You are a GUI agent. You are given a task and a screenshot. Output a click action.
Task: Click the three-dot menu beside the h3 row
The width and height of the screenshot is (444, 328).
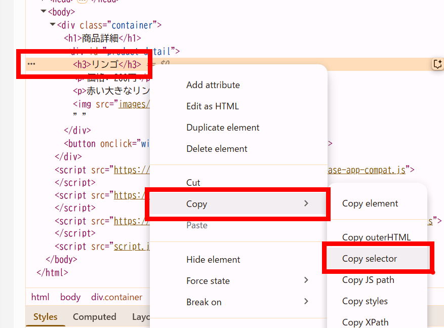point(31,64)
